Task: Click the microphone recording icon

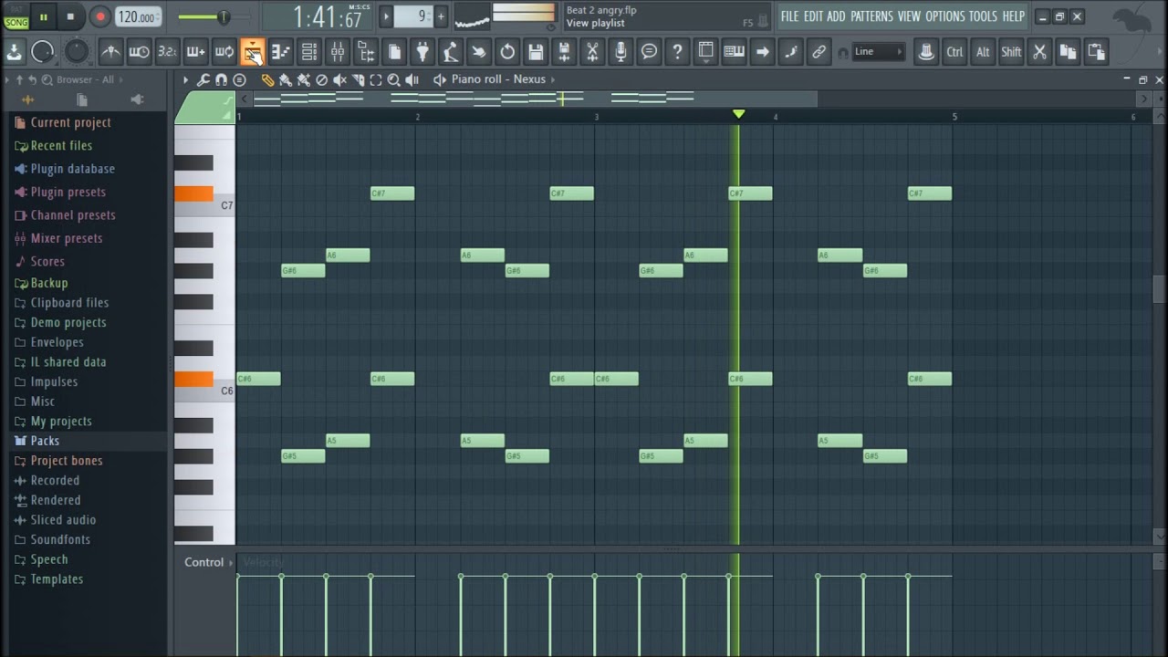Action: pos(620,52)
